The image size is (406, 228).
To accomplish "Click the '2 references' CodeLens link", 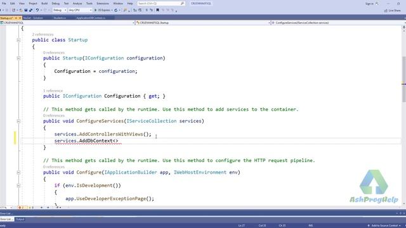I will pyautogui.click(x=43, y=34).
